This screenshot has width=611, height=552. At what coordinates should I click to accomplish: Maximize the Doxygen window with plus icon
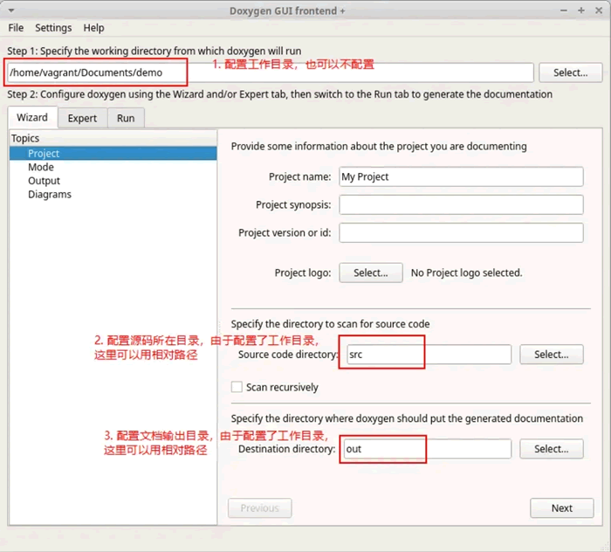[581, 10]
